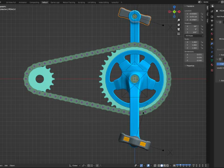Open the Scene properties tab
224x168 pixels.
[212, 29]
